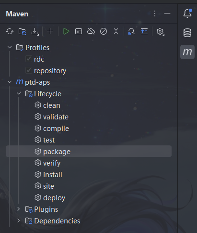Select the deploy lifecycle goal
This screenshot has width=197, height=233.
pos(89,198)
